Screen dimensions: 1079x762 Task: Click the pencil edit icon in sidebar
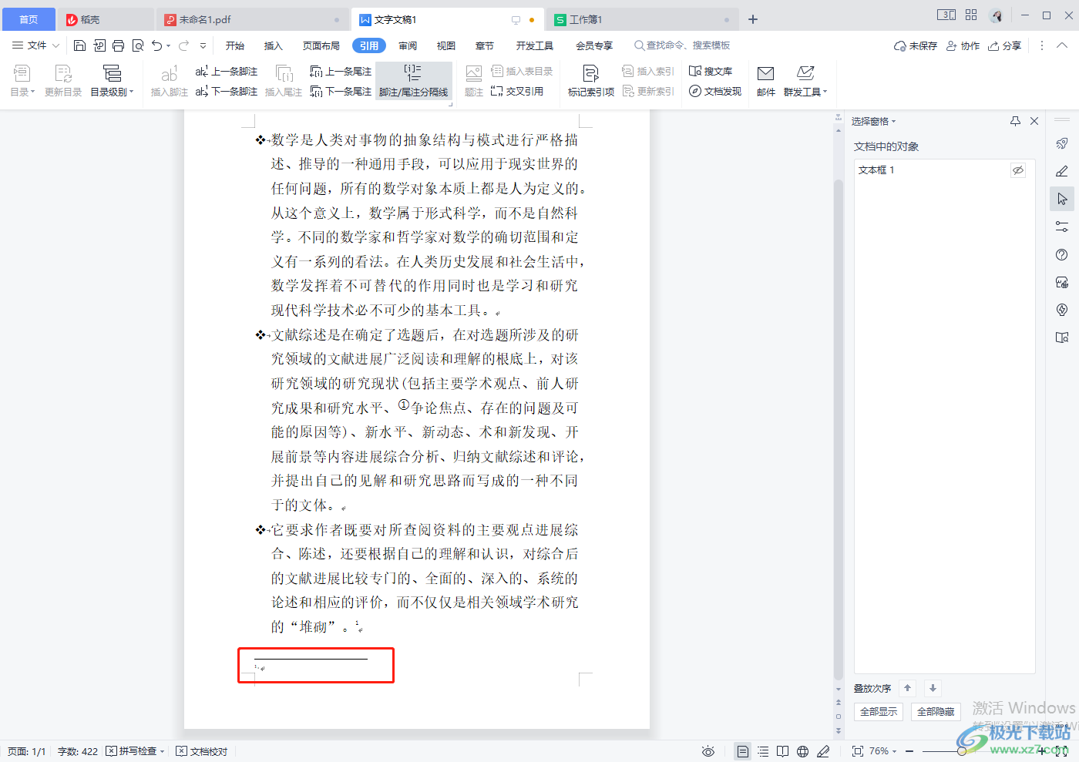click(x=1062, y=171)
